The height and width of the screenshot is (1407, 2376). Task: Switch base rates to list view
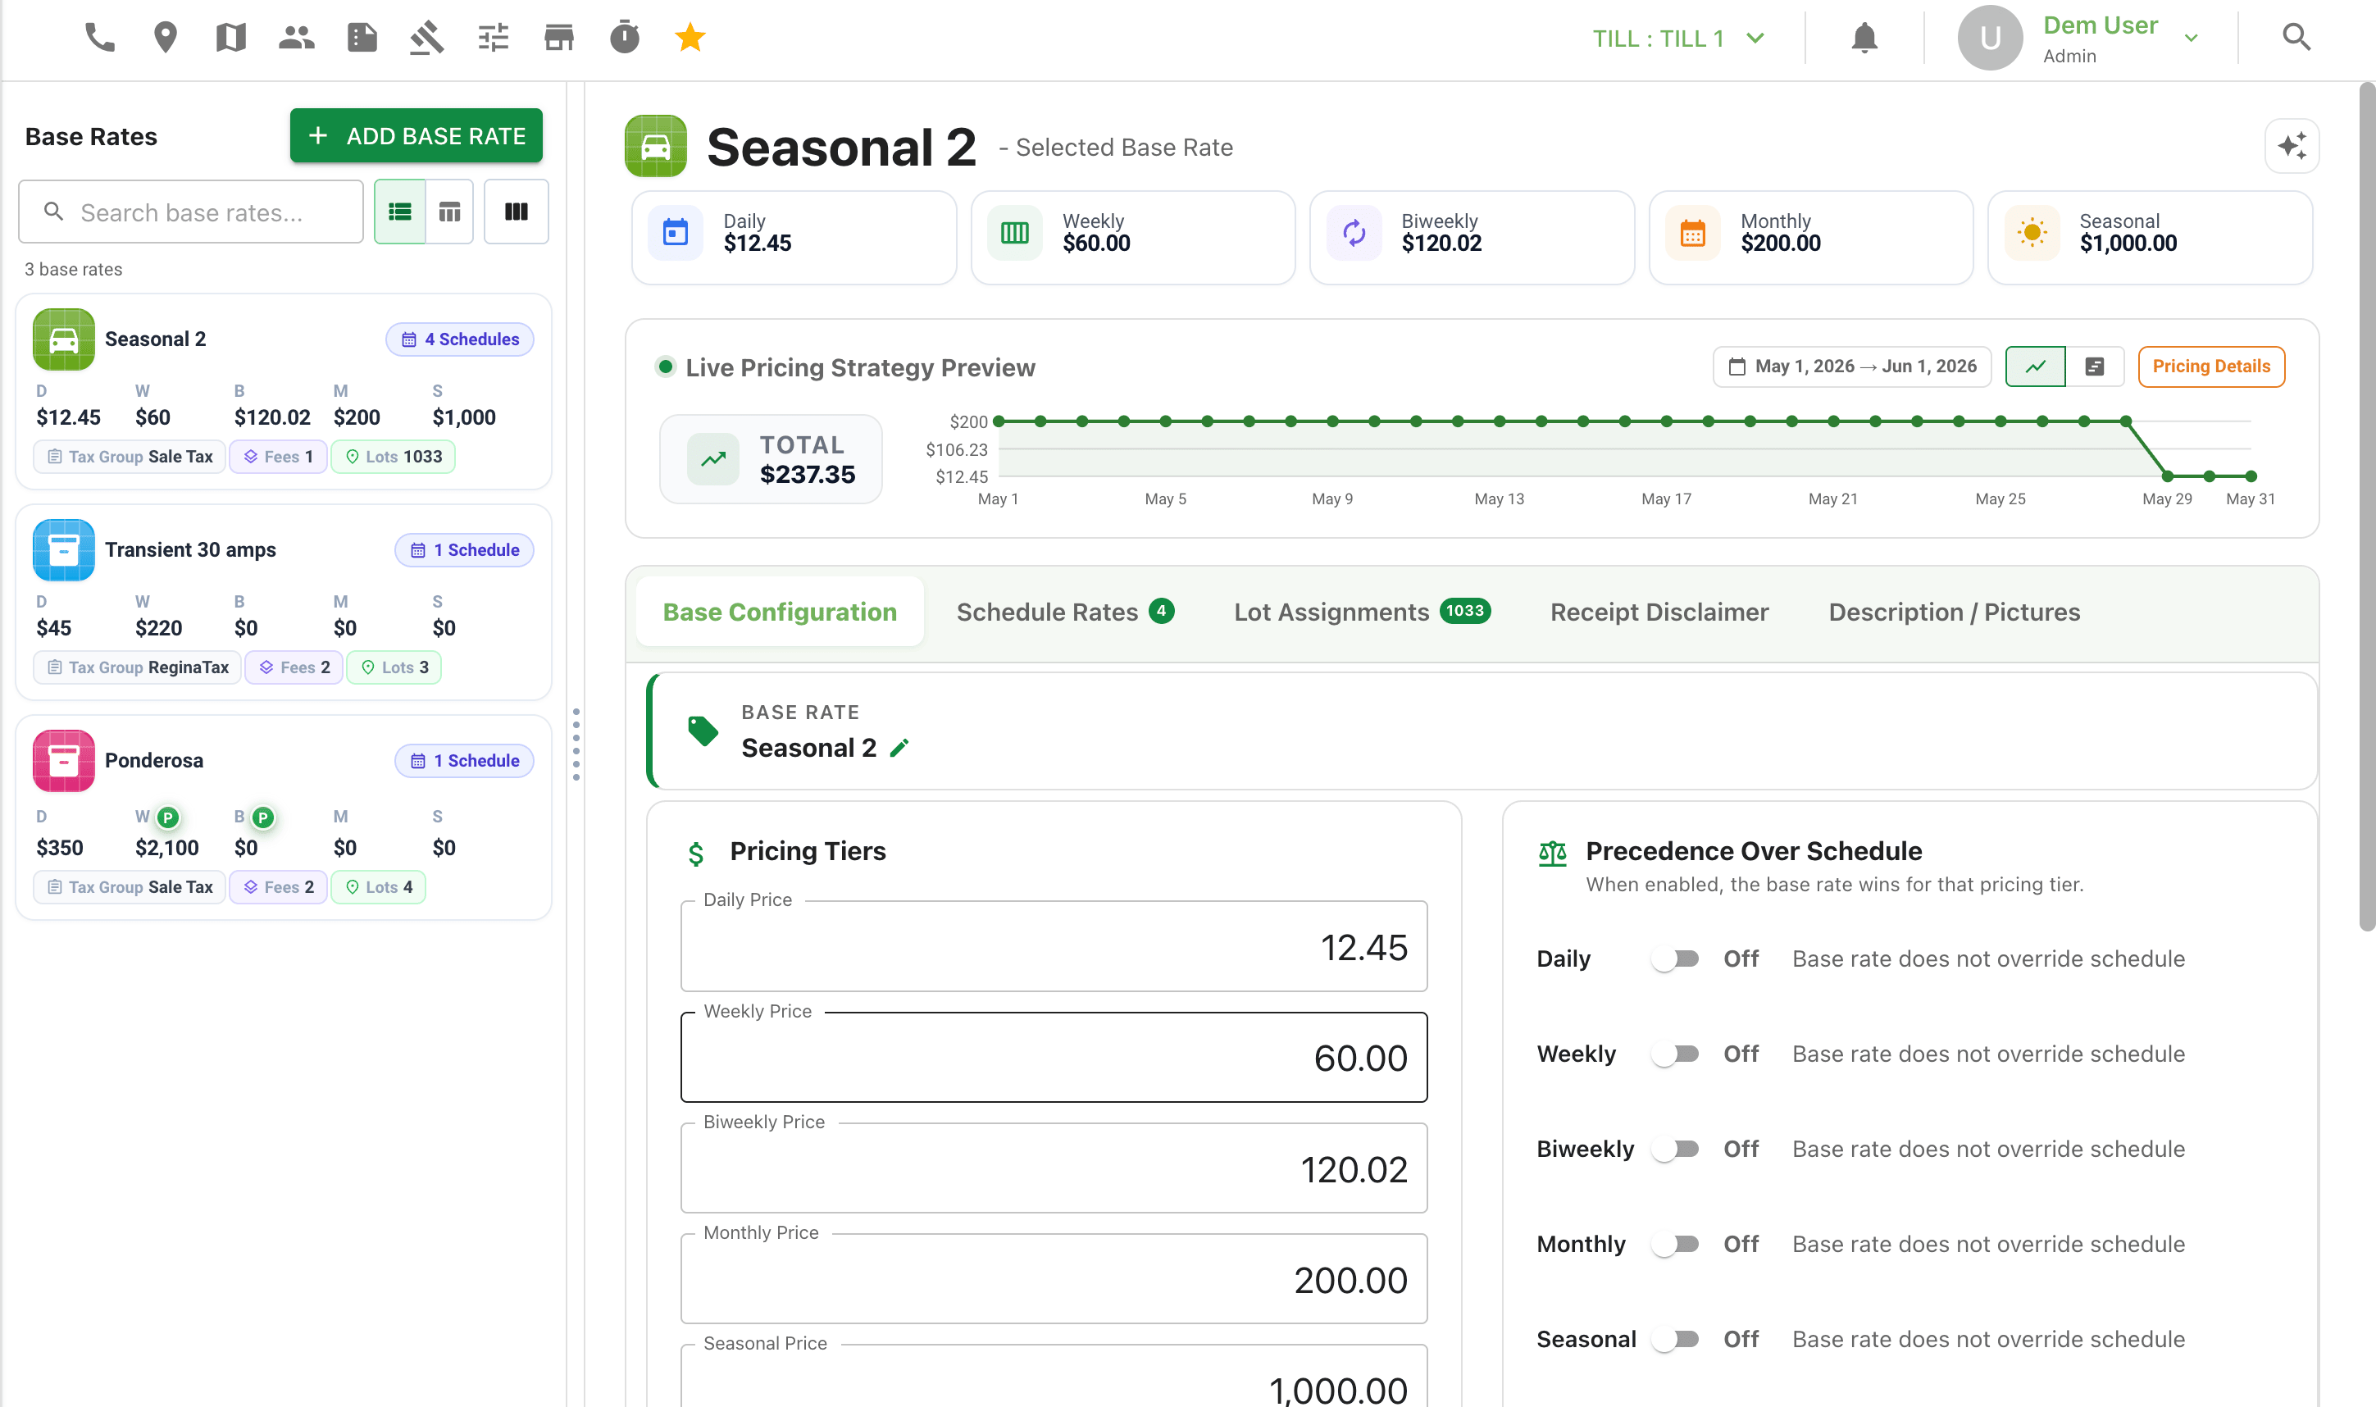tap(400, 212)
